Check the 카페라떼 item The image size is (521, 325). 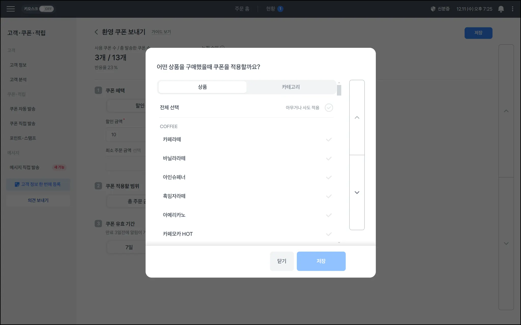(x=329, y=139)
